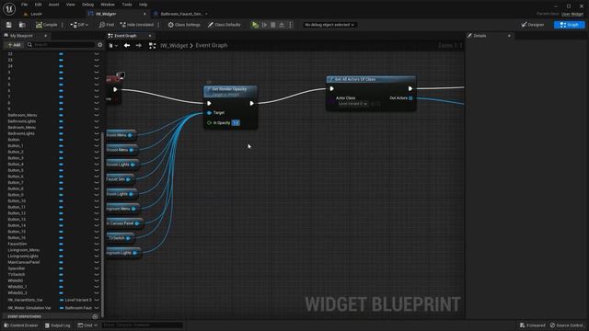Screen dimensions: 589x331
Task: Click the Find button in toolbar
Action: pyautogui.click(x=107, y=25)
